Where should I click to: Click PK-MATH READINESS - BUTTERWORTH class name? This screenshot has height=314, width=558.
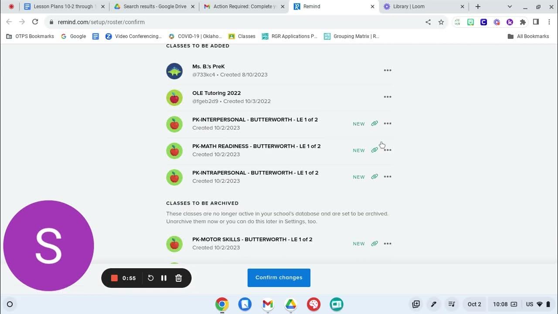[256, 146]
